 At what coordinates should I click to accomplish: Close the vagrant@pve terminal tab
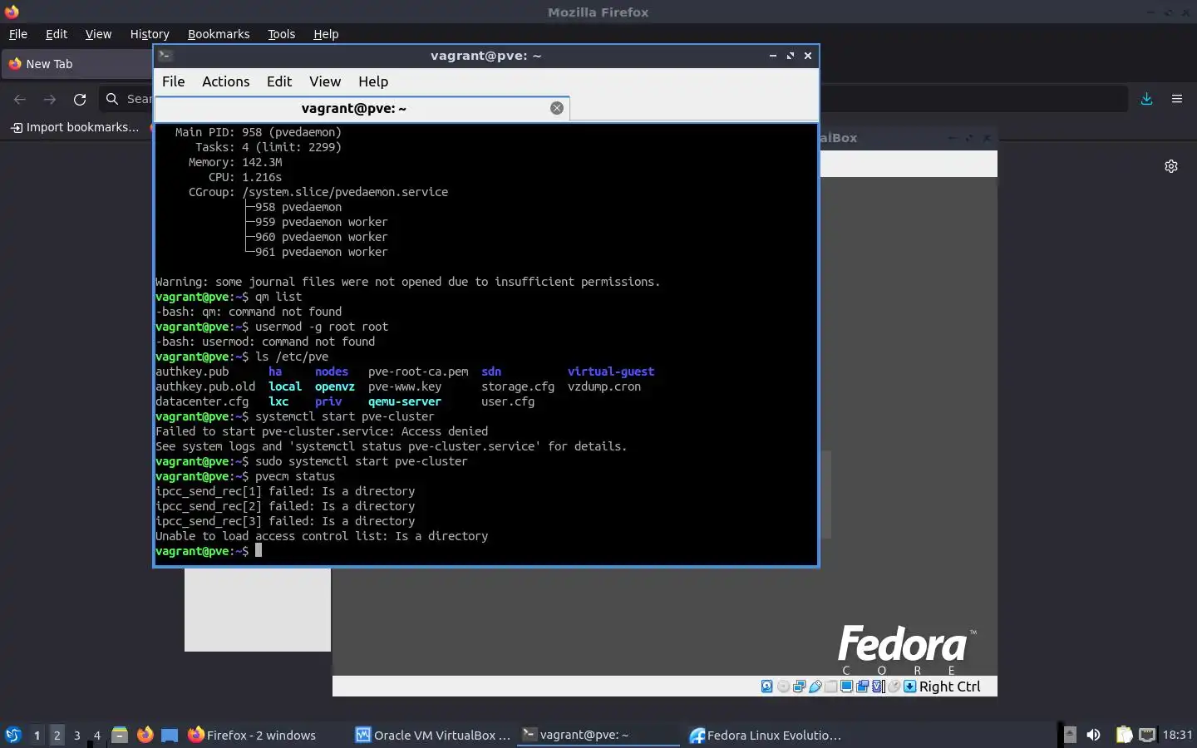tap(557, 108)
